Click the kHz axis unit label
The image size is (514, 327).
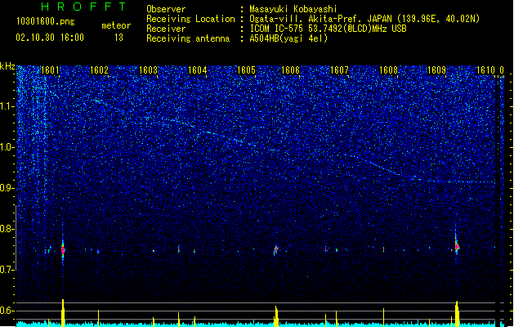coord(7,66)
